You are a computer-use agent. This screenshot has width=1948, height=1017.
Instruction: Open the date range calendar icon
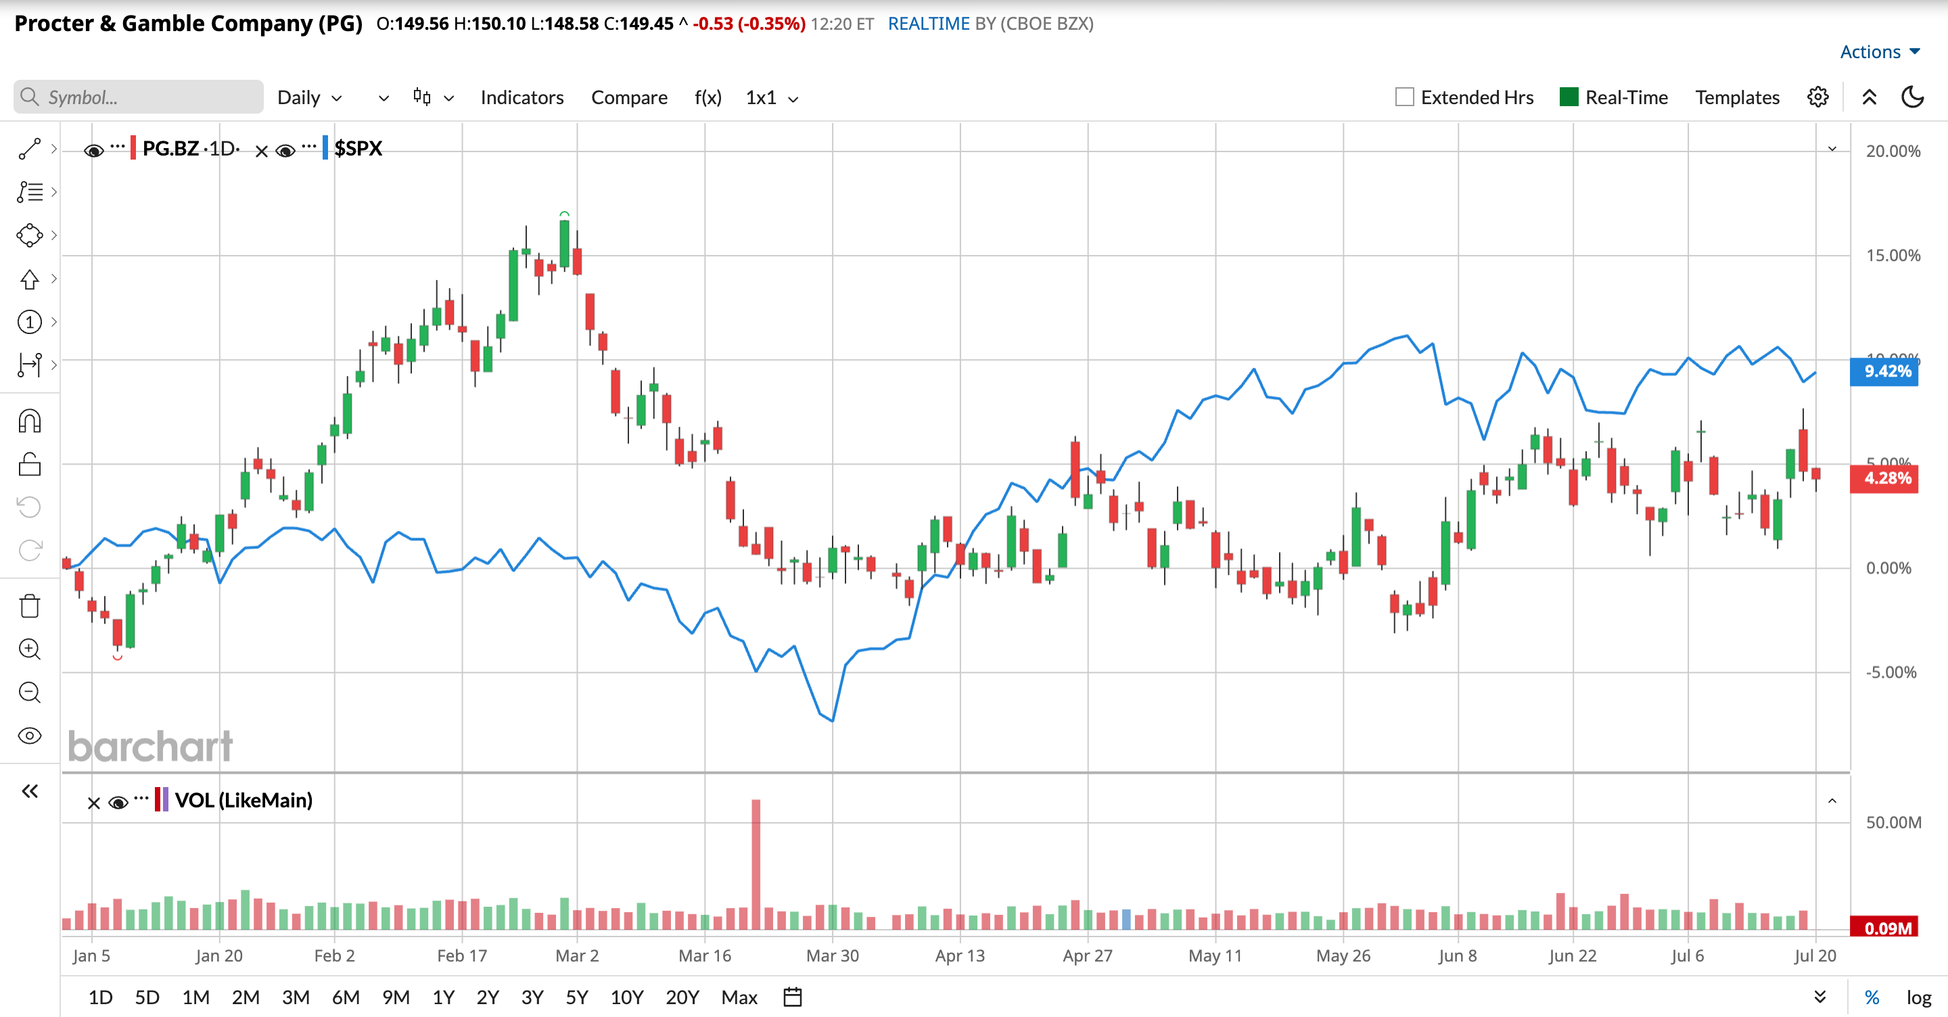[x=793, y=997]
